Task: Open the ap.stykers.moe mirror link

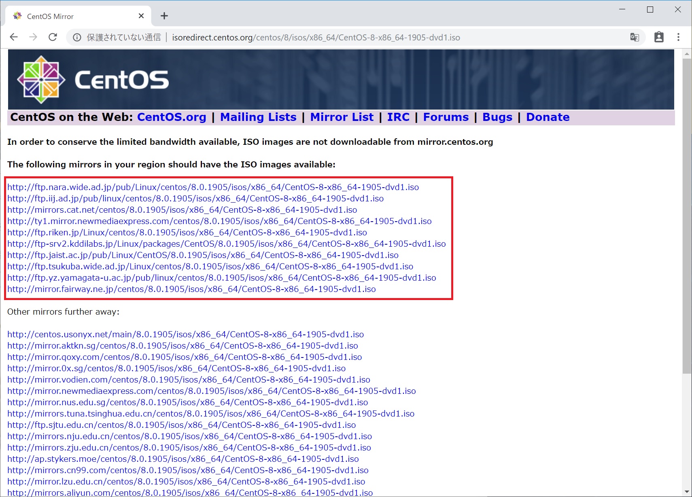Action: [183, 459]
